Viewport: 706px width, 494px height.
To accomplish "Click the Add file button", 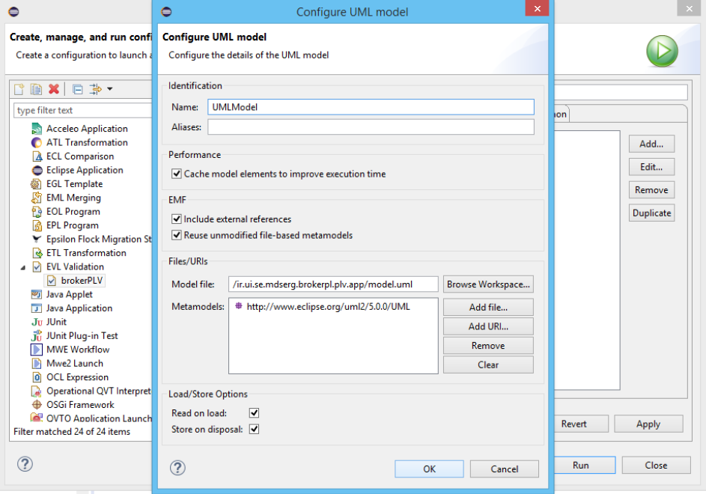I will point(488,307).
